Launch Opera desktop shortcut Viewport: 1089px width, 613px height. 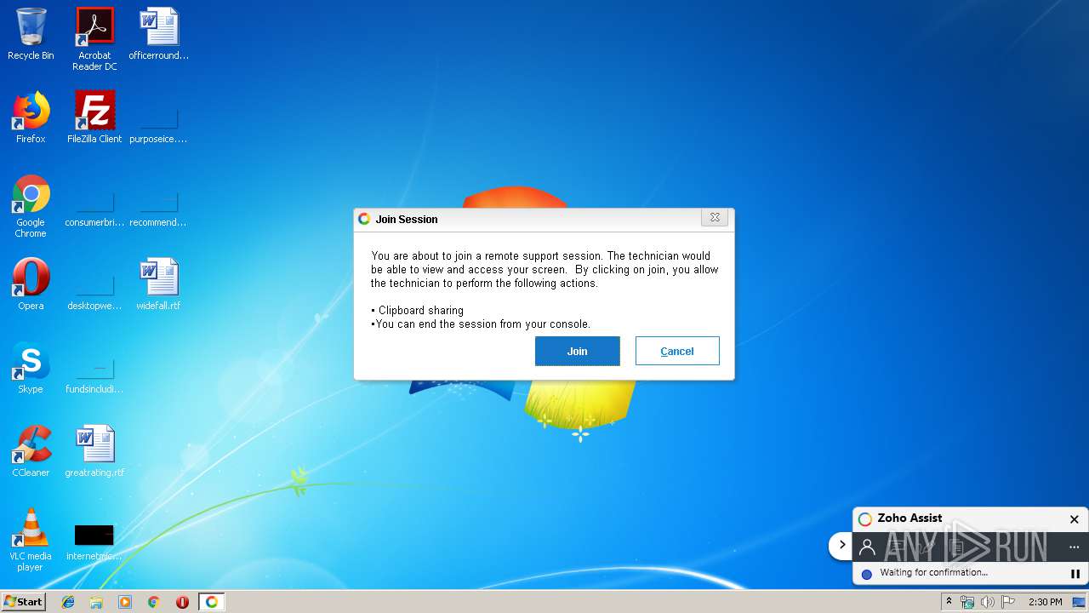click(31, 284)
